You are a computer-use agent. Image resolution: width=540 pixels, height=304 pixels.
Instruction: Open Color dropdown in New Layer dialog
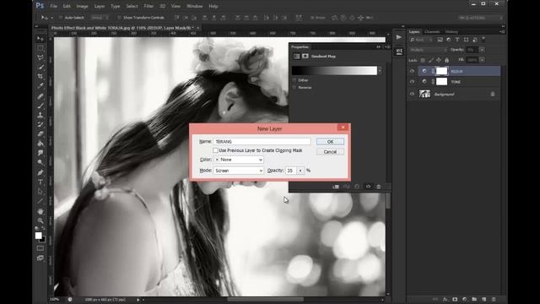point(238,160)
